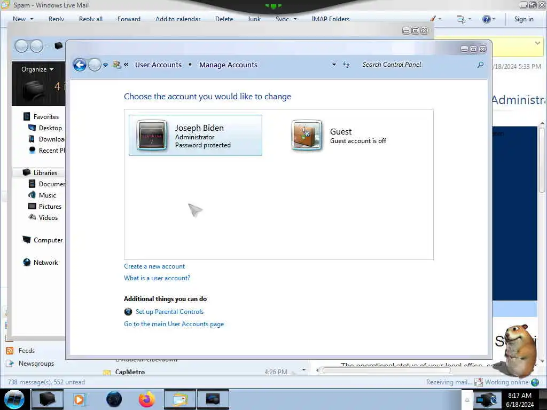547x410 pixels.
Task: Open the Pictures library
Action: 50,207
